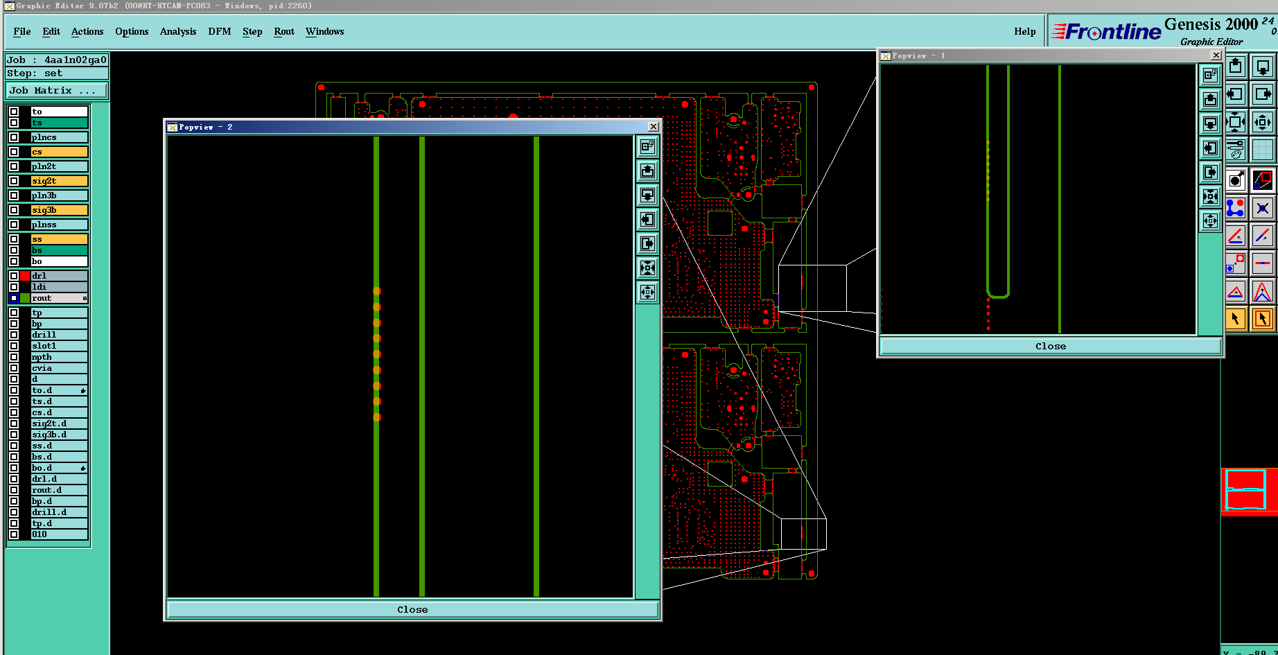Viewport: 1278px width, 655px height.
Task: Pan main view down with right panel icon
Action: pyautogui.click(x=1263, y=67)
